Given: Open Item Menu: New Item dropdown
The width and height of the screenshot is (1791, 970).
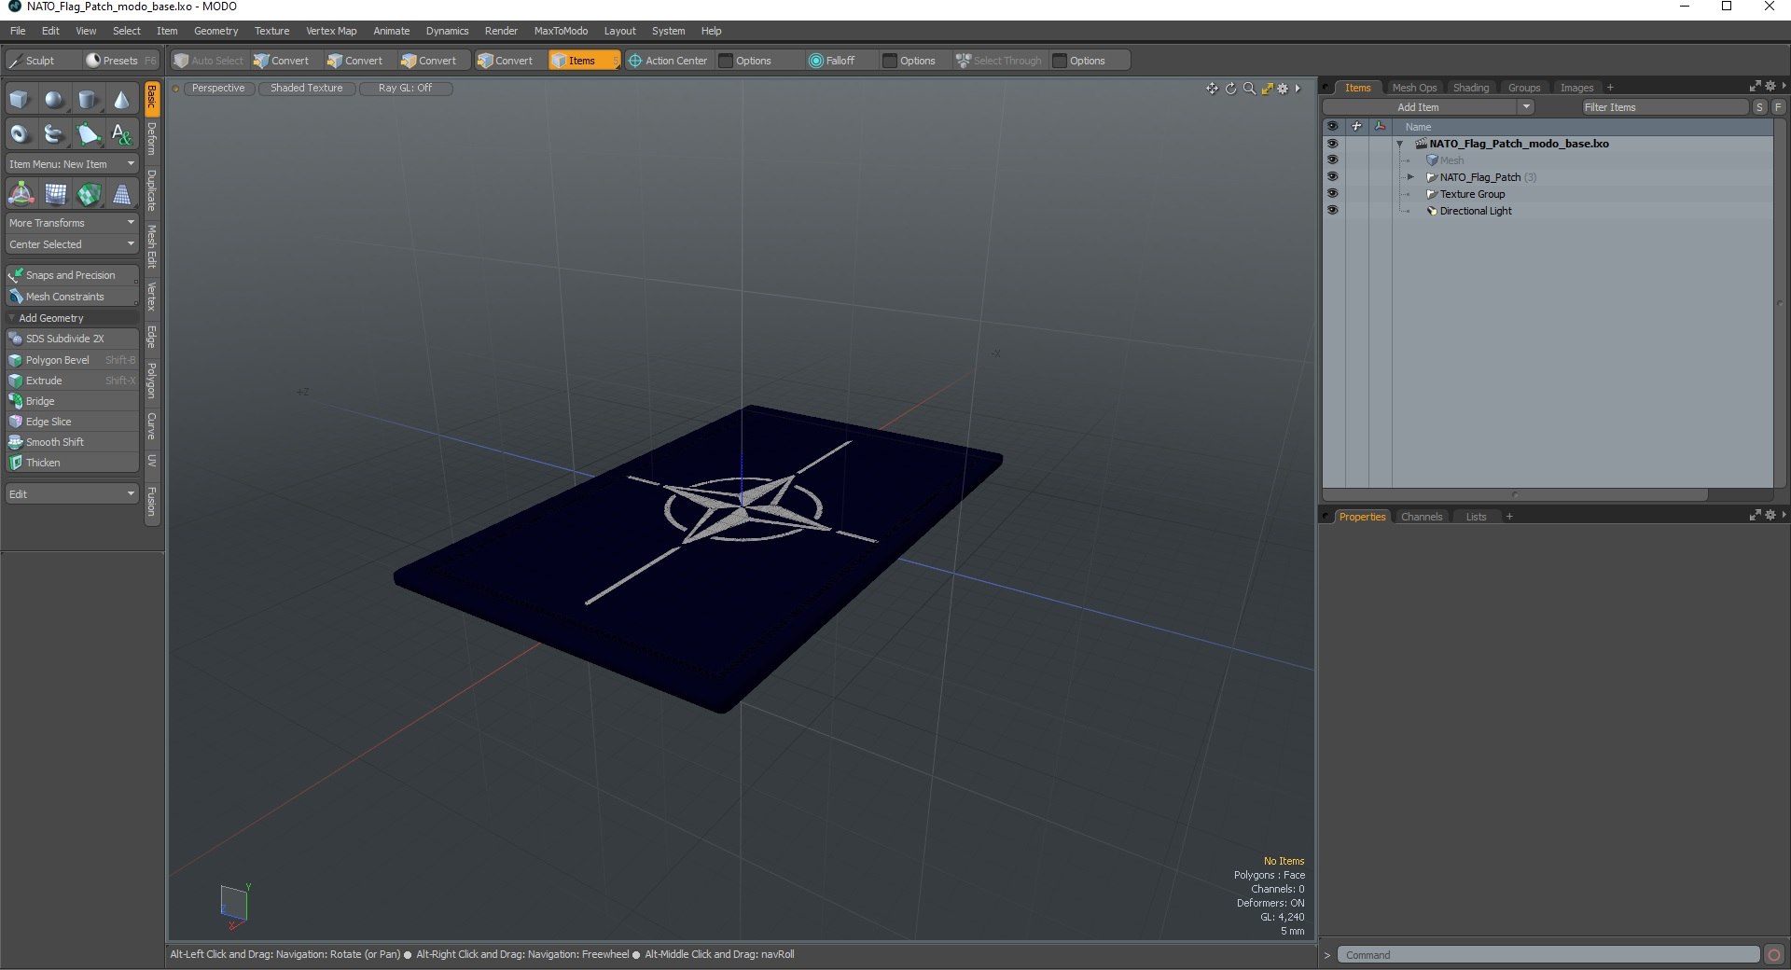Looking at the screenshot, I should coord(72,164).
